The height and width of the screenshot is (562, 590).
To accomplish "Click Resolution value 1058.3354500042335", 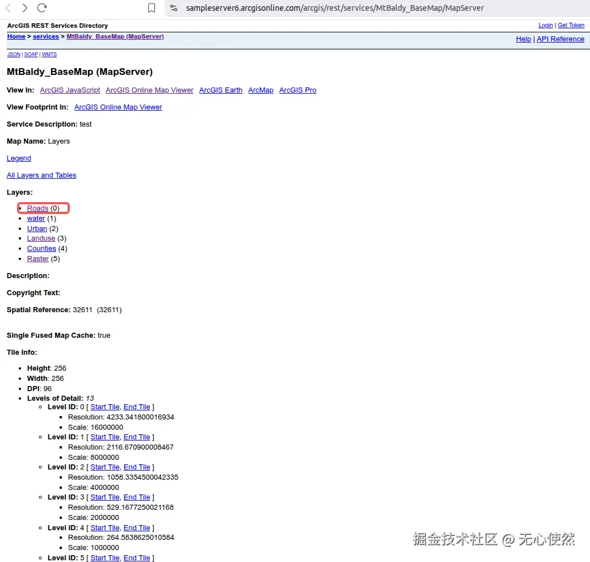I will point(143,477).
